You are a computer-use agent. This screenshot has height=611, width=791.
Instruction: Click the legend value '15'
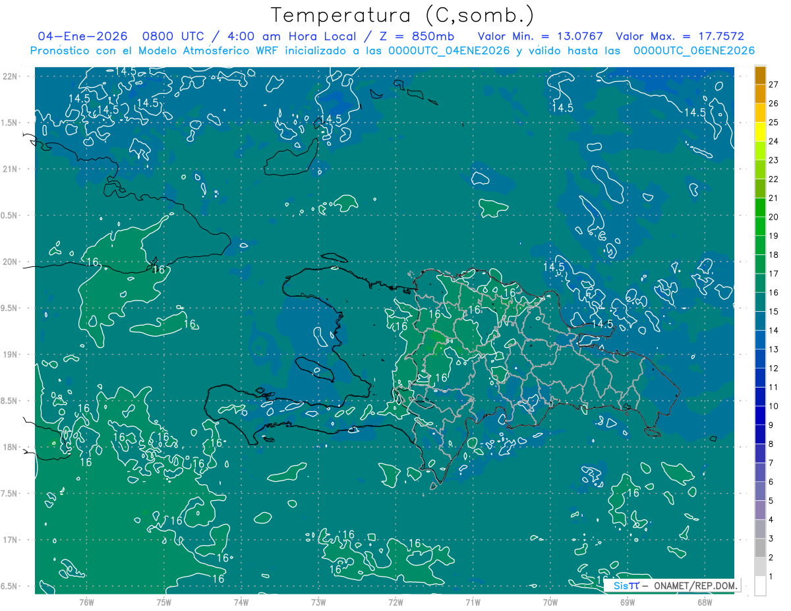(774, 312)
